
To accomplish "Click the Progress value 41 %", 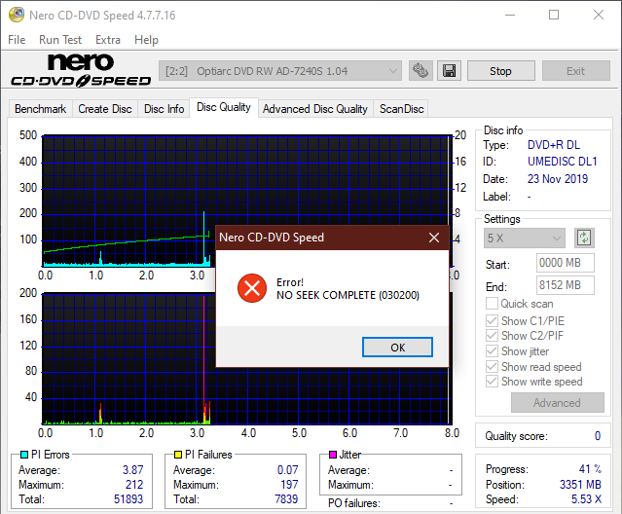I will [x=590, y=469].
